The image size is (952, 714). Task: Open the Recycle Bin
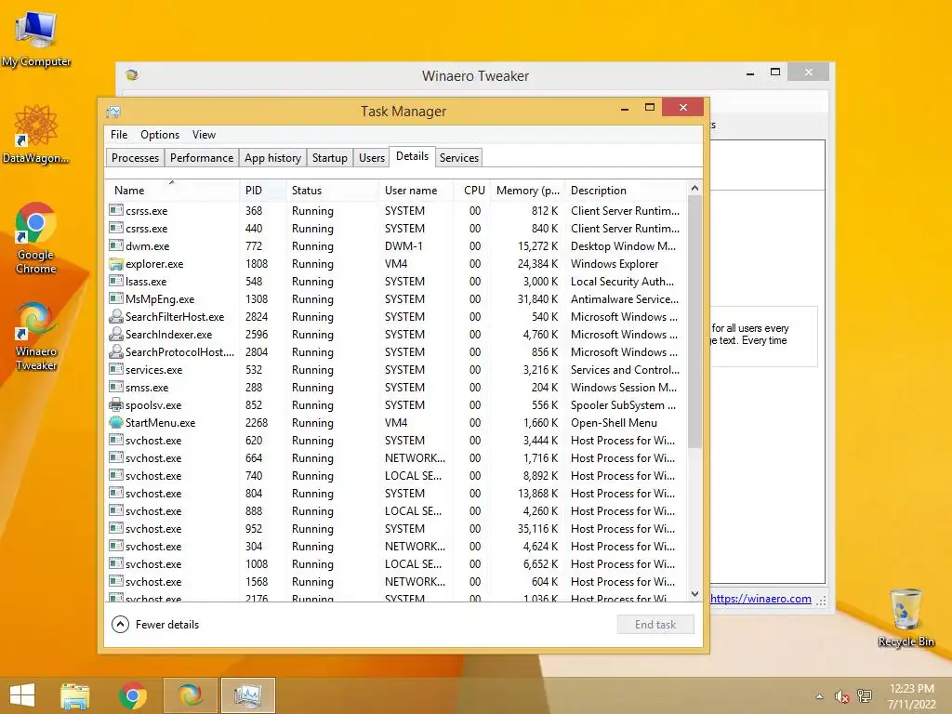[x=906, y=617]
